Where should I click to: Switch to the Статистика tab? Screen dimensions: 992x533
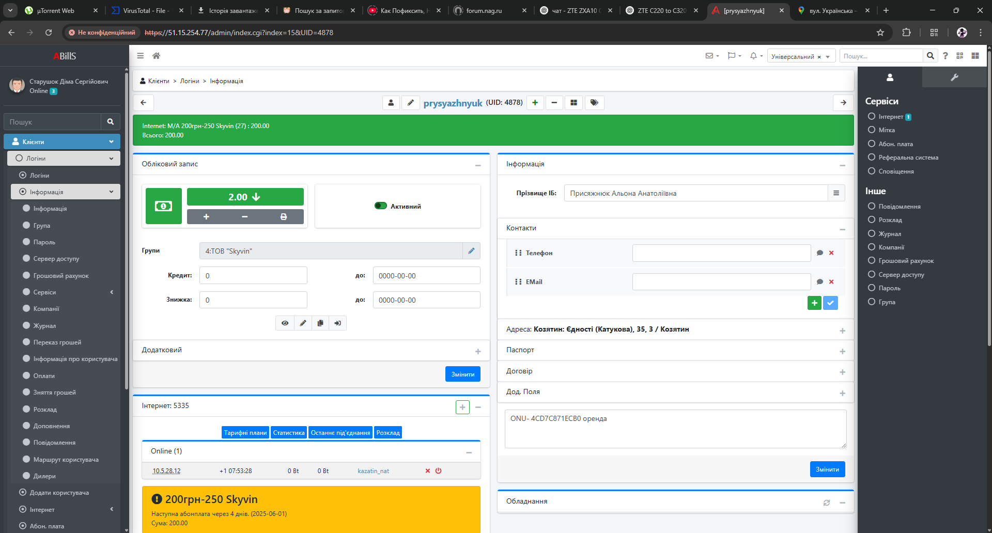(x=289, y=433)
